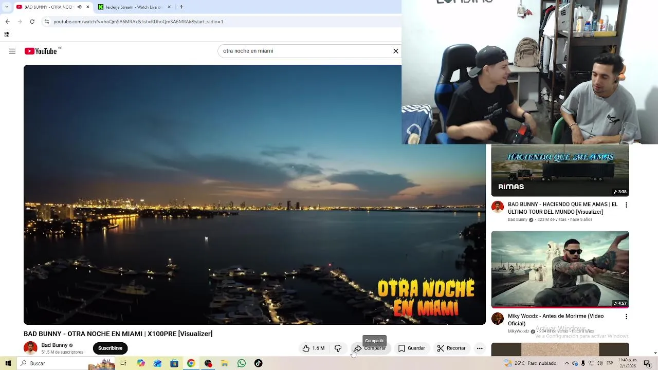This screenshot has width=658, height=370.
Task: Open TikTok from taskbar
Action: point(259,363)
